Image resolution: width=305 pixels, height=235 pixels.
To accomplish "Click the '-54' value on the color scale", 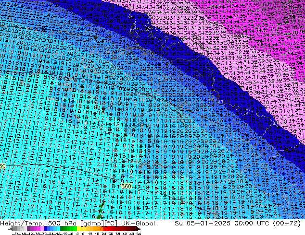I will pyautogui.click(x=15, y=234).
